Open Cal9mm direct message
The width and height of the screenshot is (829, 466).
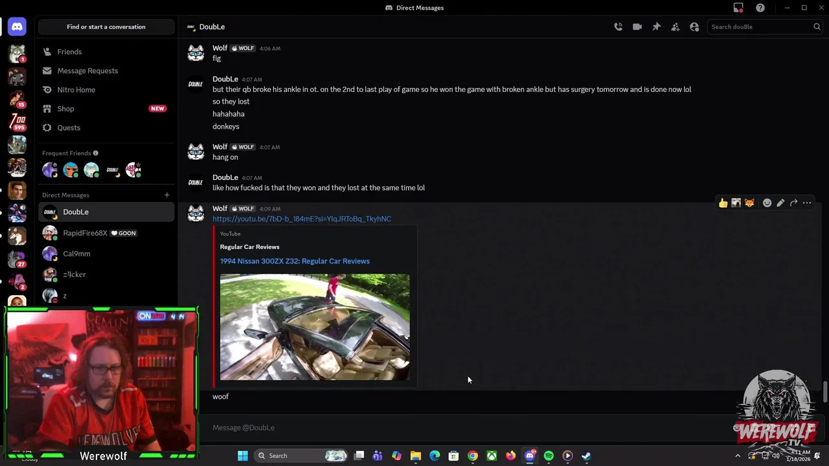106,254
